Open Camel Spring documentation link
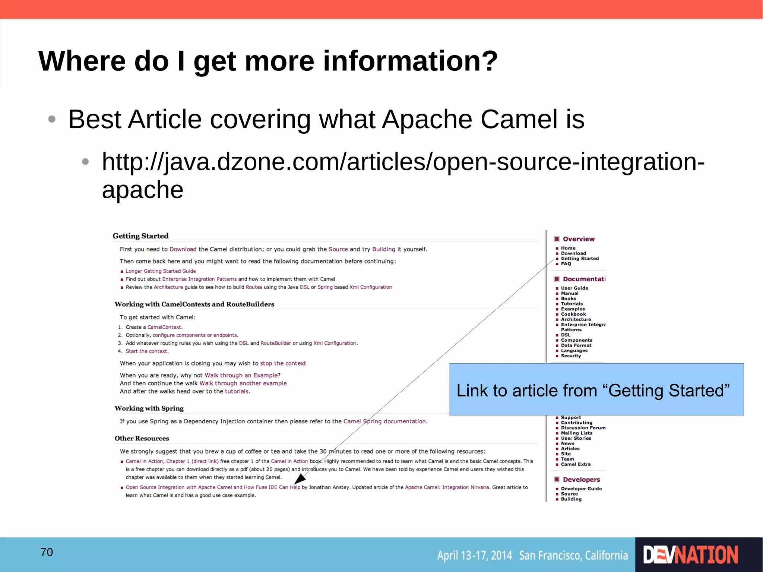Viewport: 763px width, 572px height. tap(384, 421)
